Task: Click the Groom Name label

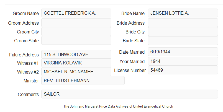Action: tap(26, 13)
